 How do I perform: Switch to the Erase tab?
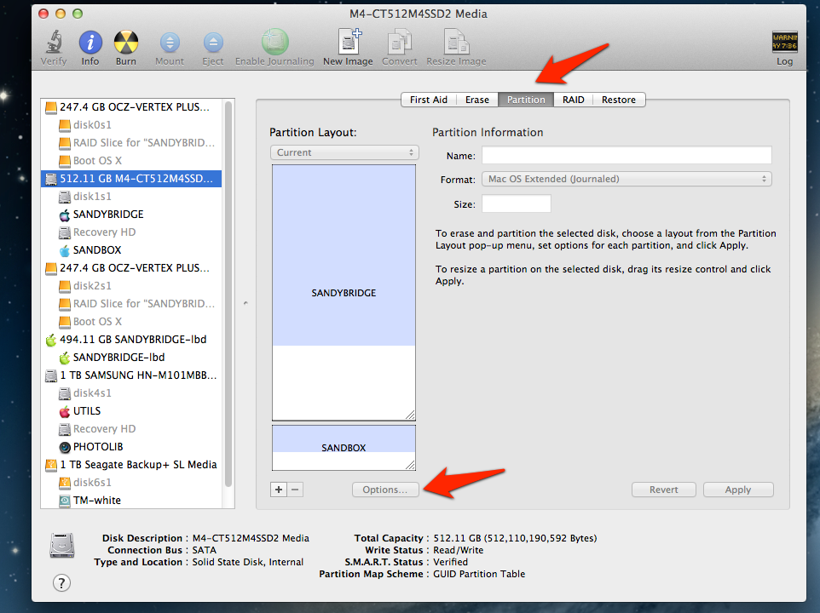tap(477, 100)
